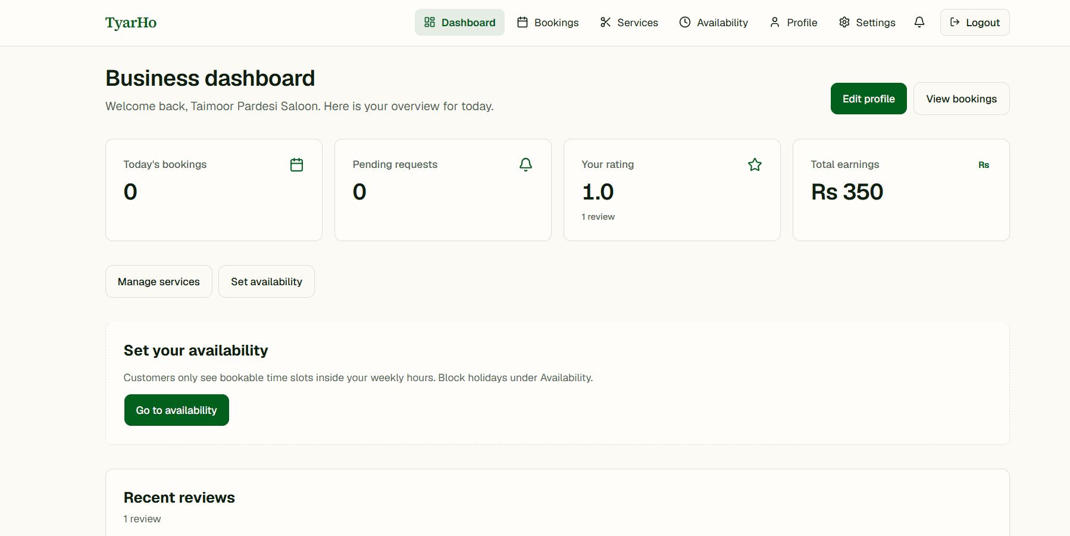Click '1 review' under Your rating
Image resolution: width=1070 pixels, height=536 pixels.
pos(598,217)
